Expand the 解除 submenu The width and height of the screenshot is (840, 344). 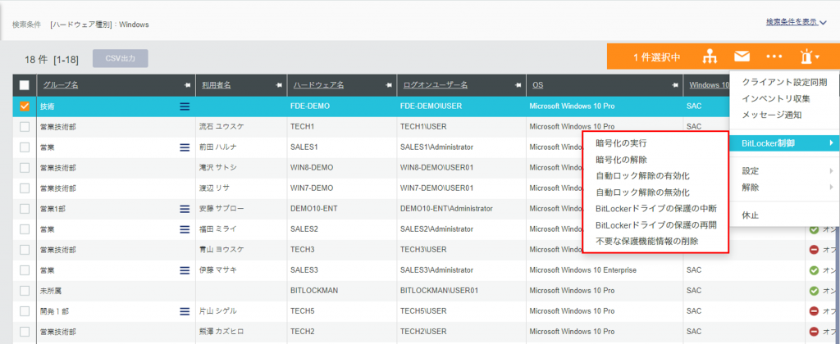(x=785, y=188)
